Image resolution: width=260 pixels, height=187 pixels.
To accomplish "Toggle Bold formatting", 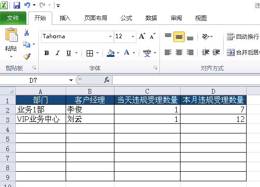I will 46,53.
